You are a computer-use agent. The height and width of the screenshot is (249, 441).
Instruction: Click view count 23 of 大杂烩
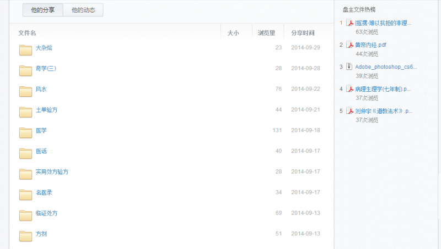tap(278, 48)
